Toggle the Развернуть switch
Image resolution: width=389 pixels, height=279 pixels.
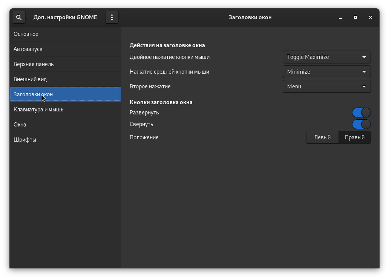pyautogui.click(x=361, y=113)
